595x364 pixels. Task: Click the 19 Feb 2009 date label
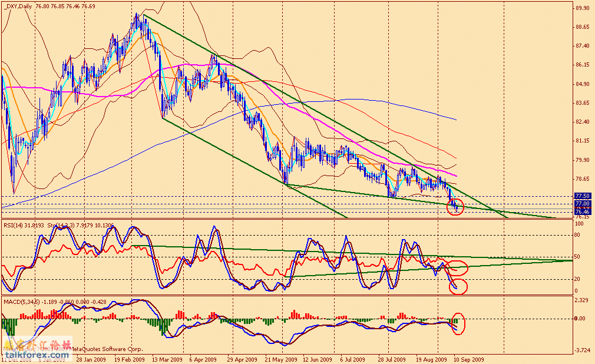130,359
